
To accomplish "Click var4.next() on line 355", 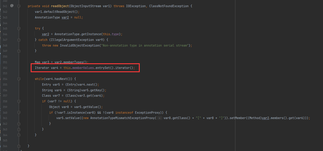I will pos(88,84).
